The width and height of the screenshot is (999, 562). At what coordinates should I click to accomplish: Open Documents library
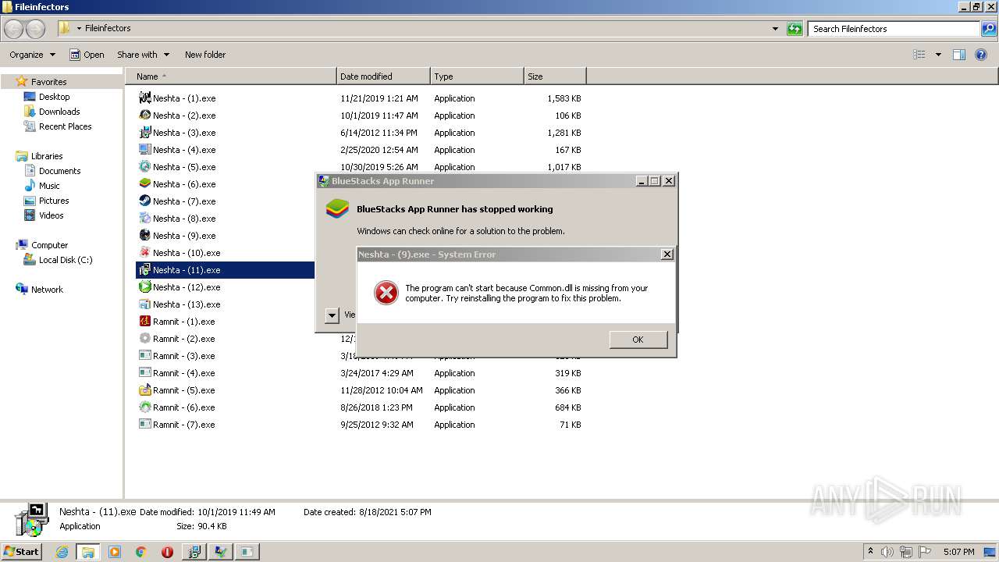(x=59, y=171)
